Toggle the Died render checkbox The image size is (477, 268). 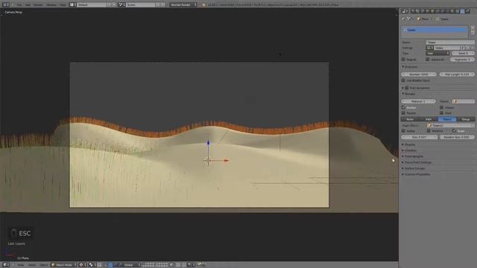[441, 113]
